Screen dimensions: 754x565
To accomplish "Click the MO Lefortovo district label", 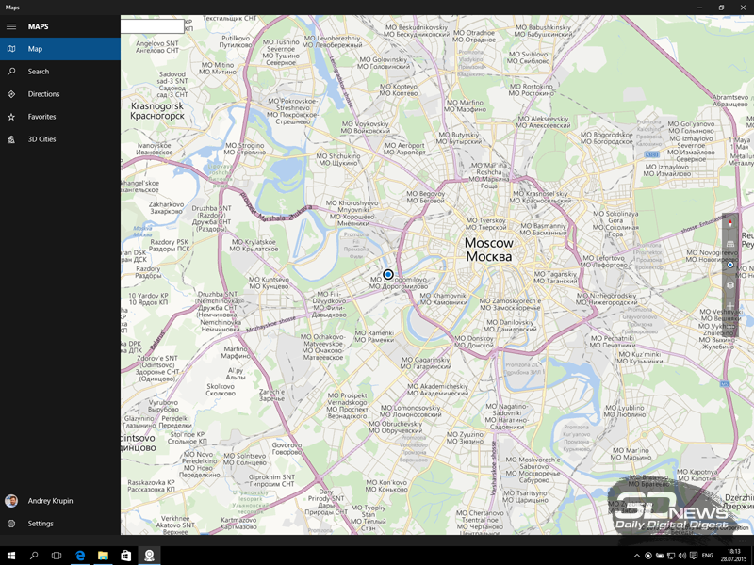I will click(603, 262).
